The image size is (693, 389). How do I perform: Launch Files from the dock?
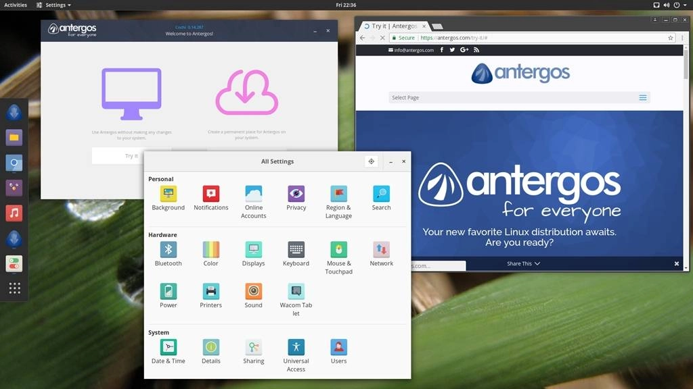click(14, 138)
